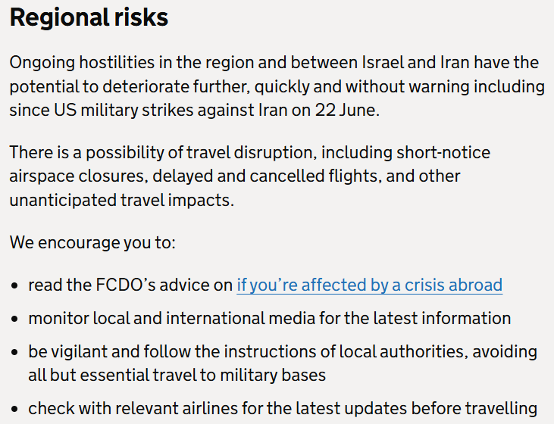Click the paragraph about possible travel disruption
554x424 pixels.
(x=250, y=176)
